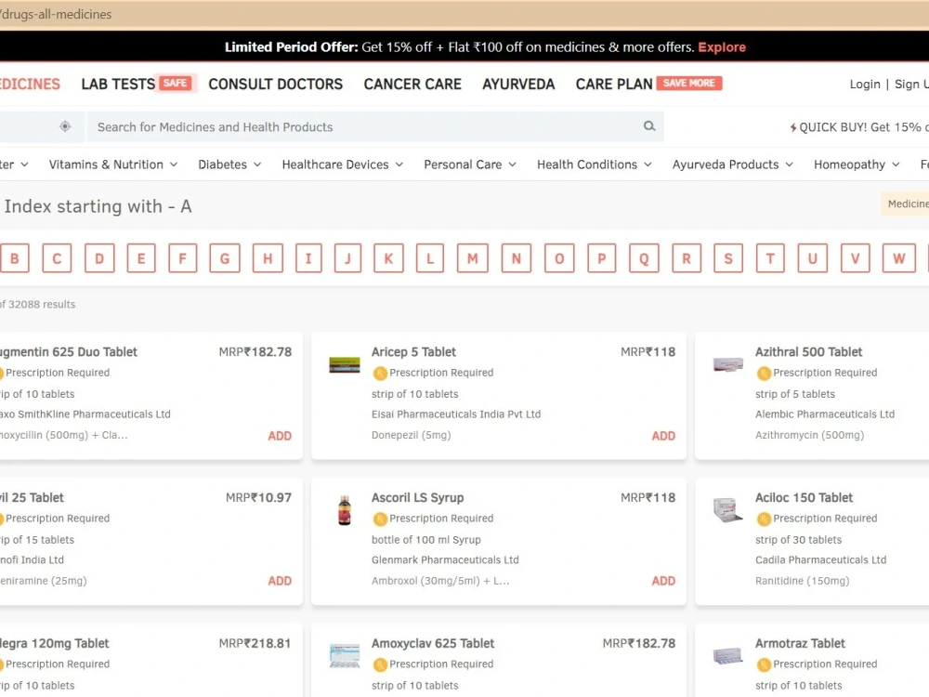Open Amoxyclav 625 Tablet product image
This screenshot has width=929, height=697.
coord(345,656)
